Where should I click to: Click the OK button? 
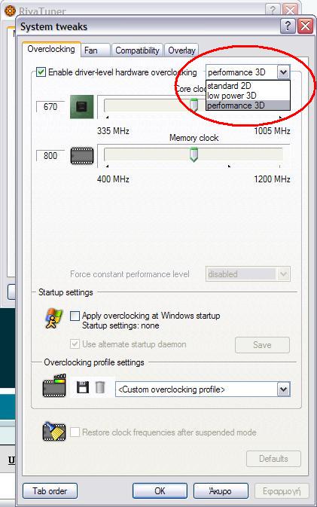(160, 491)
